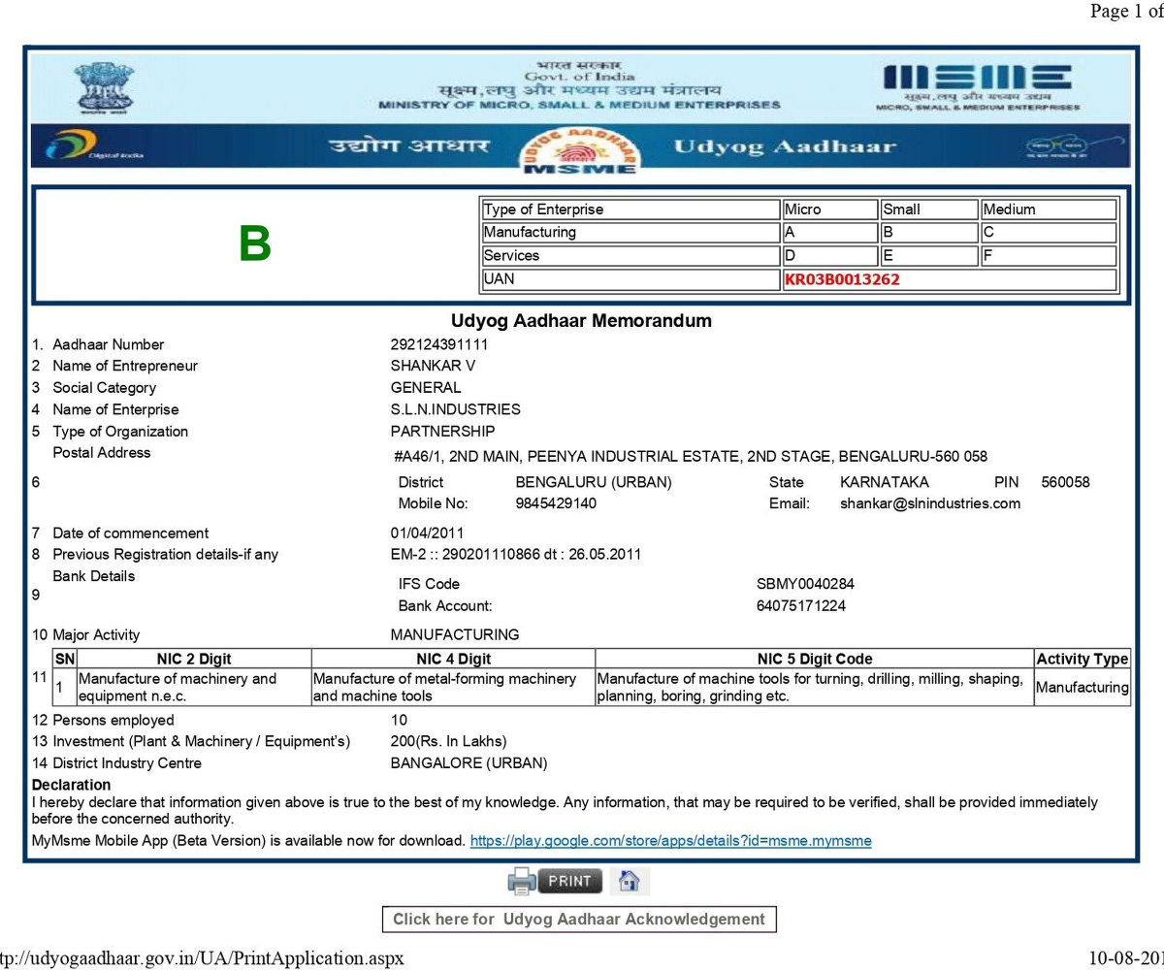Screen dimensions: 1164x970
Task: Click the Udyog Aadhaar Memorandum heading
Action: (x=581, y=320)
